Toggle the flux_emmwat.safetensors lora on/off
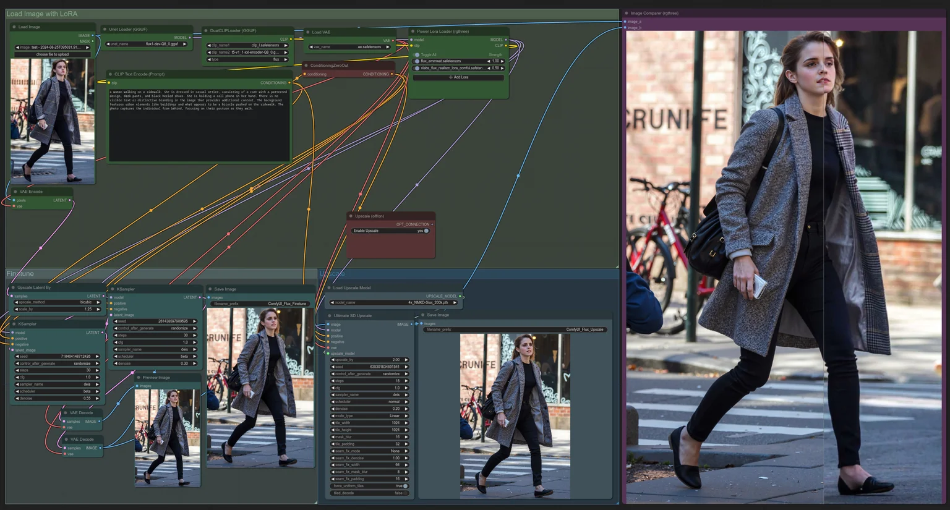 417,61
